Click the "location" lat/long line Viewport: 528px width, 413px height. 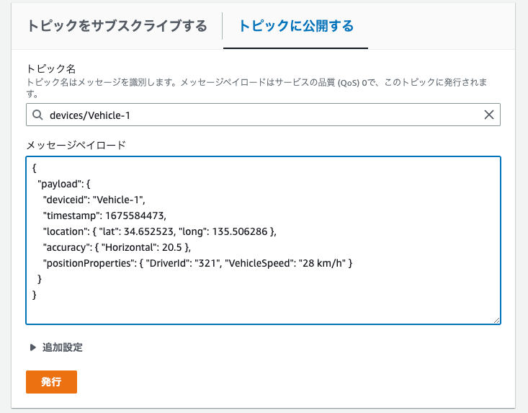point(160,231)
